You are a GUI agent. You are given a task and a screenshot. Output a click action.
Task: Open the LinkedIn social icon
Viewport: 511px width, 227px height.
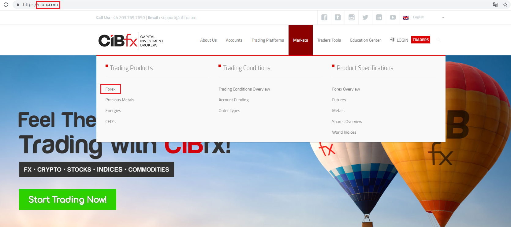(379, 17)
